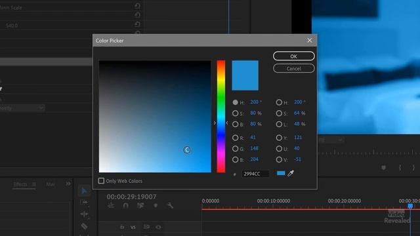Click the small color swatch beside the eyedropper
Screen dimensions: 420x236
pos(281,173)
